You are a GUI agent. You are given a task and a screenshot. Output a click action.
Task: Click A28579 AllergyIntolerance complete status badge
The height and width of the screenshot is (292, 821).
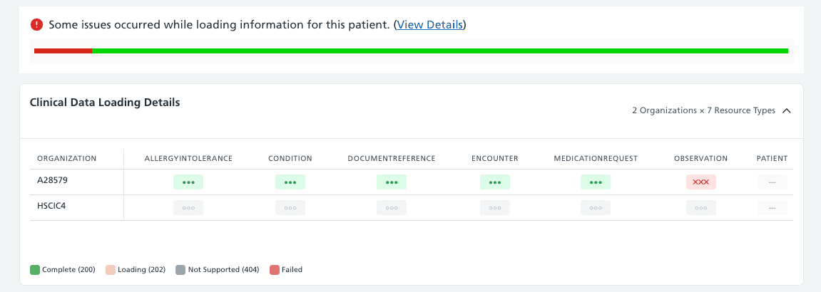click(x=188, y=182)
